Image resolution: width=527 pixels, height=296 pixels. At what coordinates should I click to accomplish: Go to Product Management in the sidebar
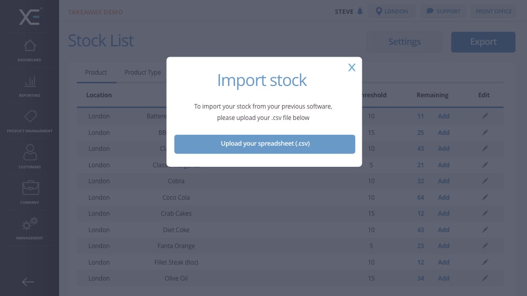point(30,121)
